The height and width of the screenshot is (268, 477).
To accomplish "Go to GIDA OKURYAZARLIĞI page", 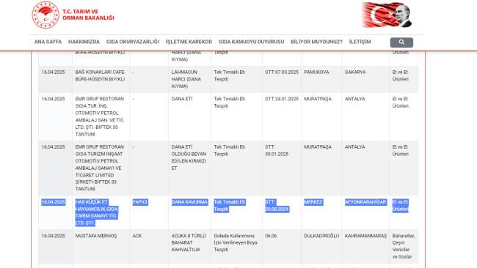I will (x=133, y=42).
